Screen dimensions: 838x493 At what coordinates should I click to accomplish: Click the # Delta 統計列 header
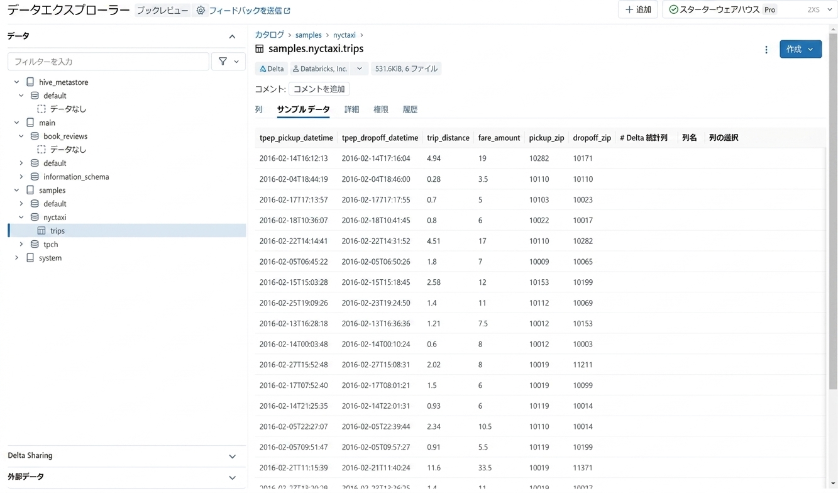click(x=643, y=138)
